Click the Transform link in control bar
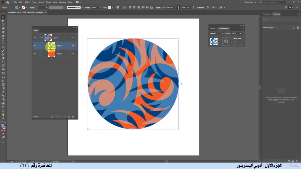The width and height of the screenshot is (301, 169). pyautogui.click(x=200, y=8)
